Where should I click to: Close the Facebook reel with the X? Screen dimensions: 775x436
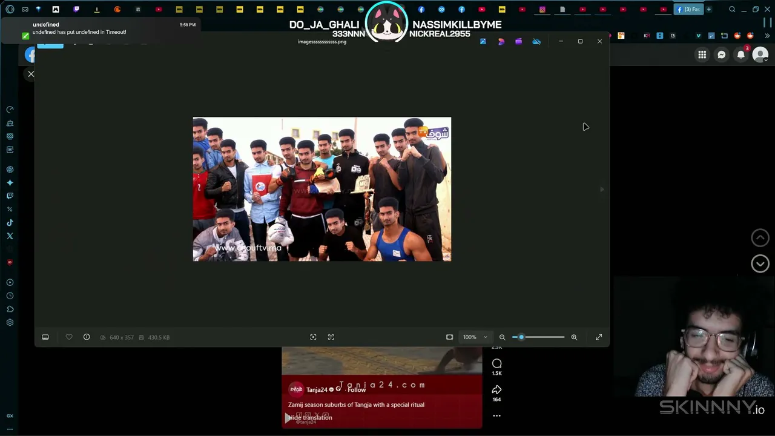[x=31, y=74]
